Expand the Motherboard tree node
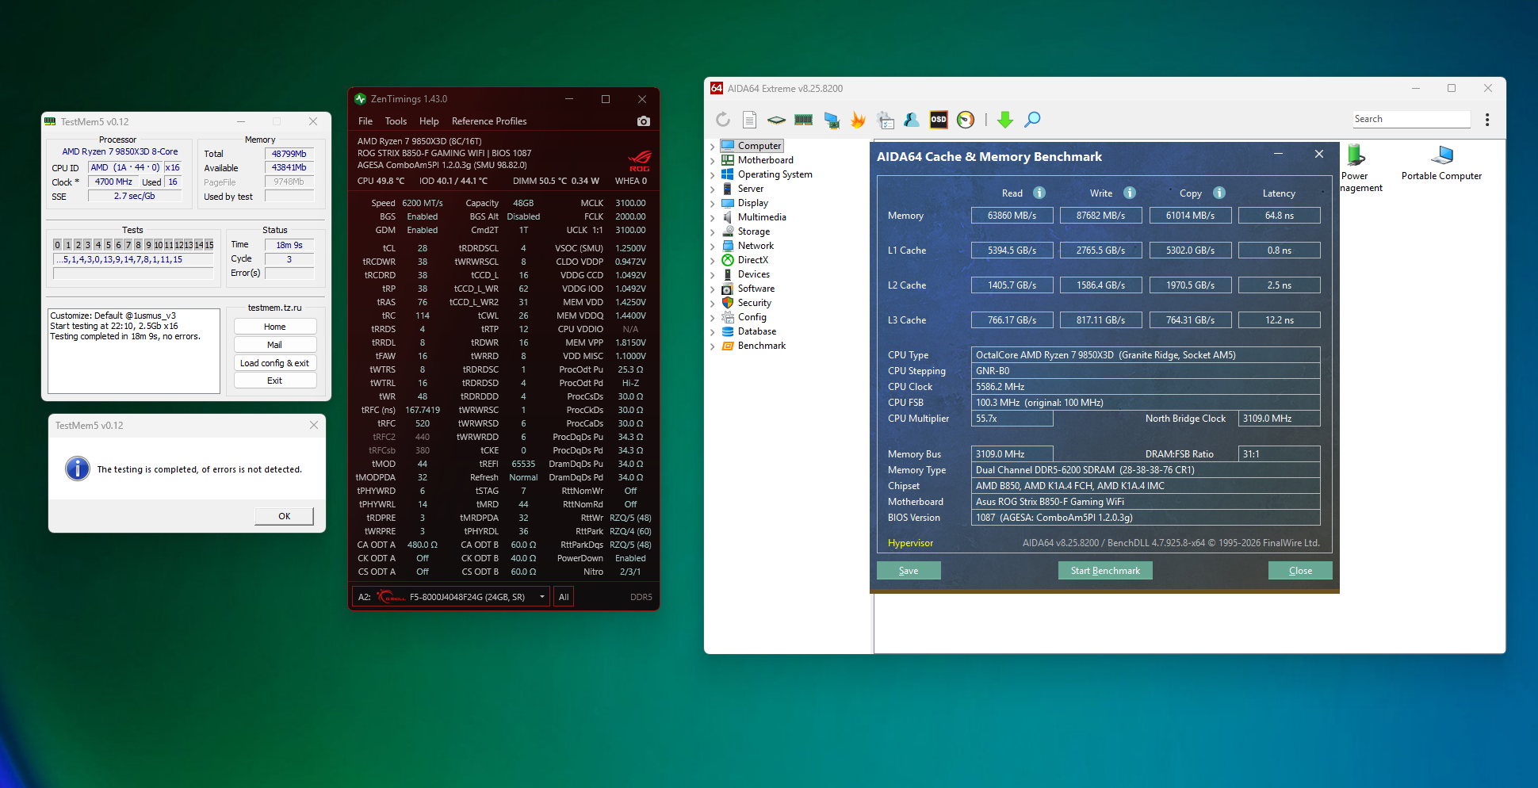This screenshot has width=1538, height=788. pos(712,161)
